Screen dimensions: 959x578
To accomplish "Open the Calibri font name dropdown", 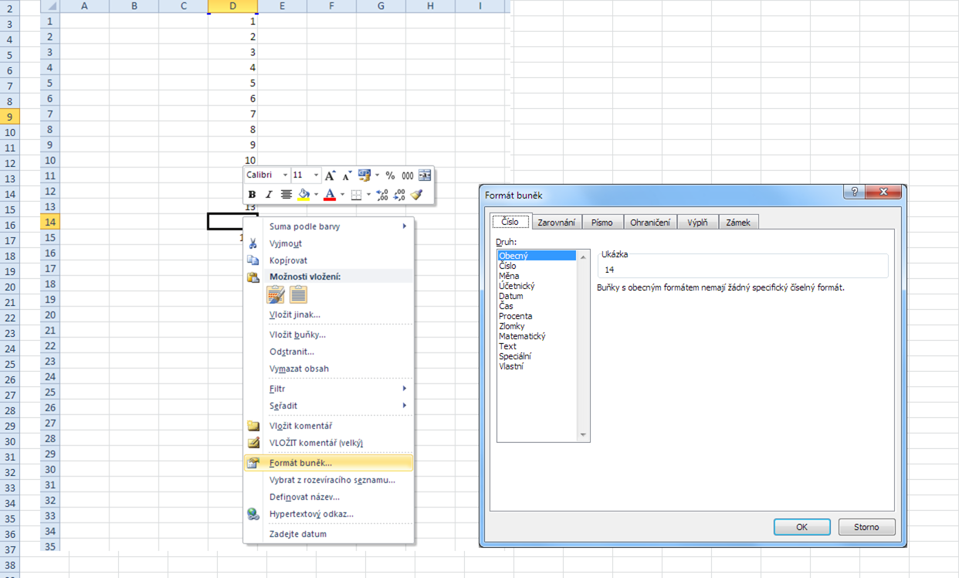I will pyautogui.click(x=285, y=175).
